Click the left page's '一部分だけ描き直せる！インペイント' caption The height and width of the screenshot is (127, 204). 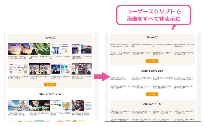(x=39, y=77)
